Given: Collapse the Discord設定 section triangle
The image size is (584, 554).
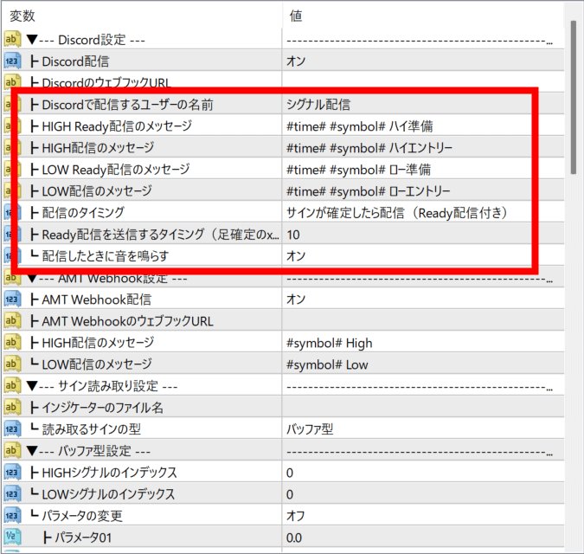Looking at the screenshot, I should pos(32,39).
